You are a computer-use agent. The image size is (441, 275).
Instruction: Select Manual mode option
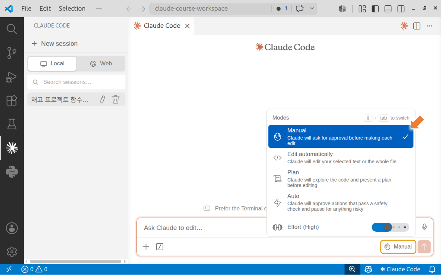pos(341,137)
